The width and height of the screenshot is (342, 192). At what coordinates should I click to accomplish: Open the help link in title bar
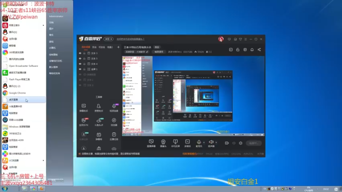(x=130, y=39)
